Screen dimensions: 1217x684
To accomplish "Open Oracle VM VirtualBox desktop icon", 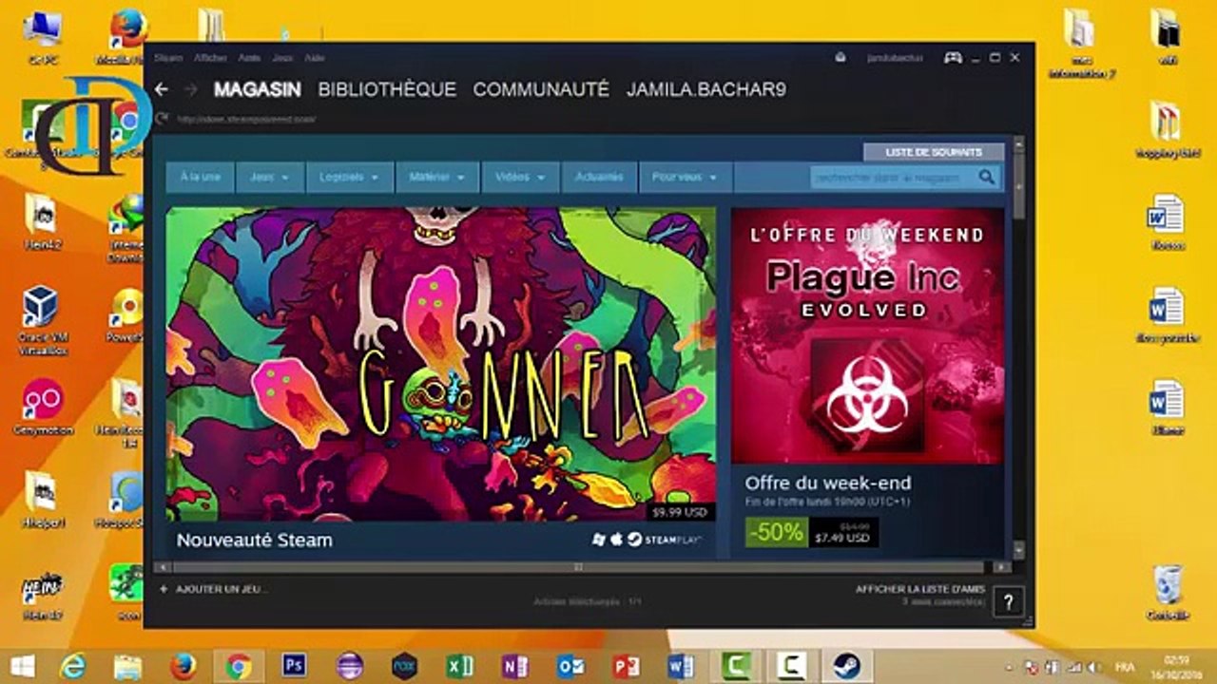I will (40, 321).
